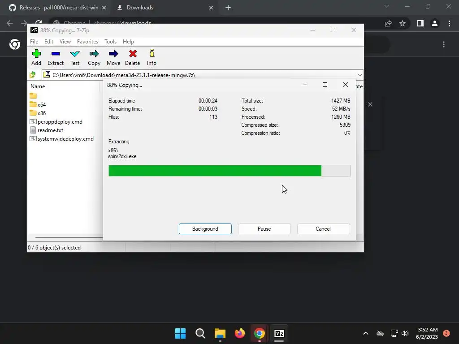
Task: Click the Info toolbar icon
Action: pos(152,57)
